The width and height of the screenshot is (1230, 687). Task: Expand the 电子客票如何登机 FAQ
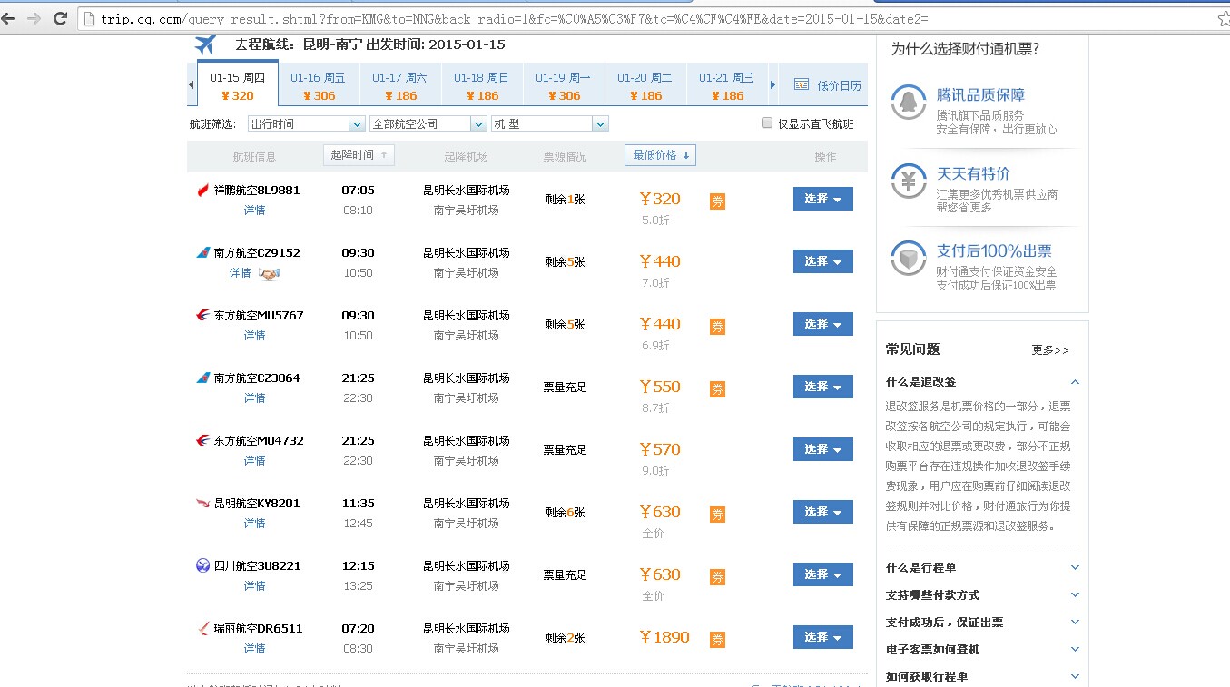click(1075, 650)
